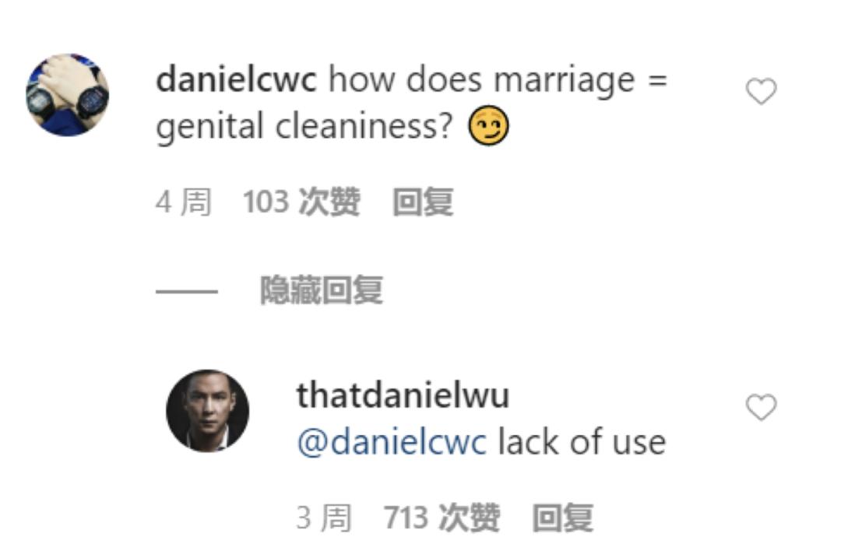Viewport: 841px width, 544px height.
Task: Click 回复 under thatdanielwu's reply
Action: pos(563,518)
